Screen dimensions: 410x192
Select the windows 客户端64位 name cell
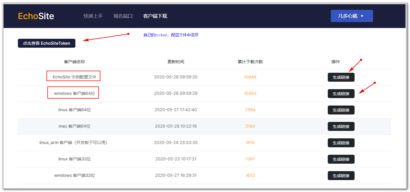[x=74, y=93]
